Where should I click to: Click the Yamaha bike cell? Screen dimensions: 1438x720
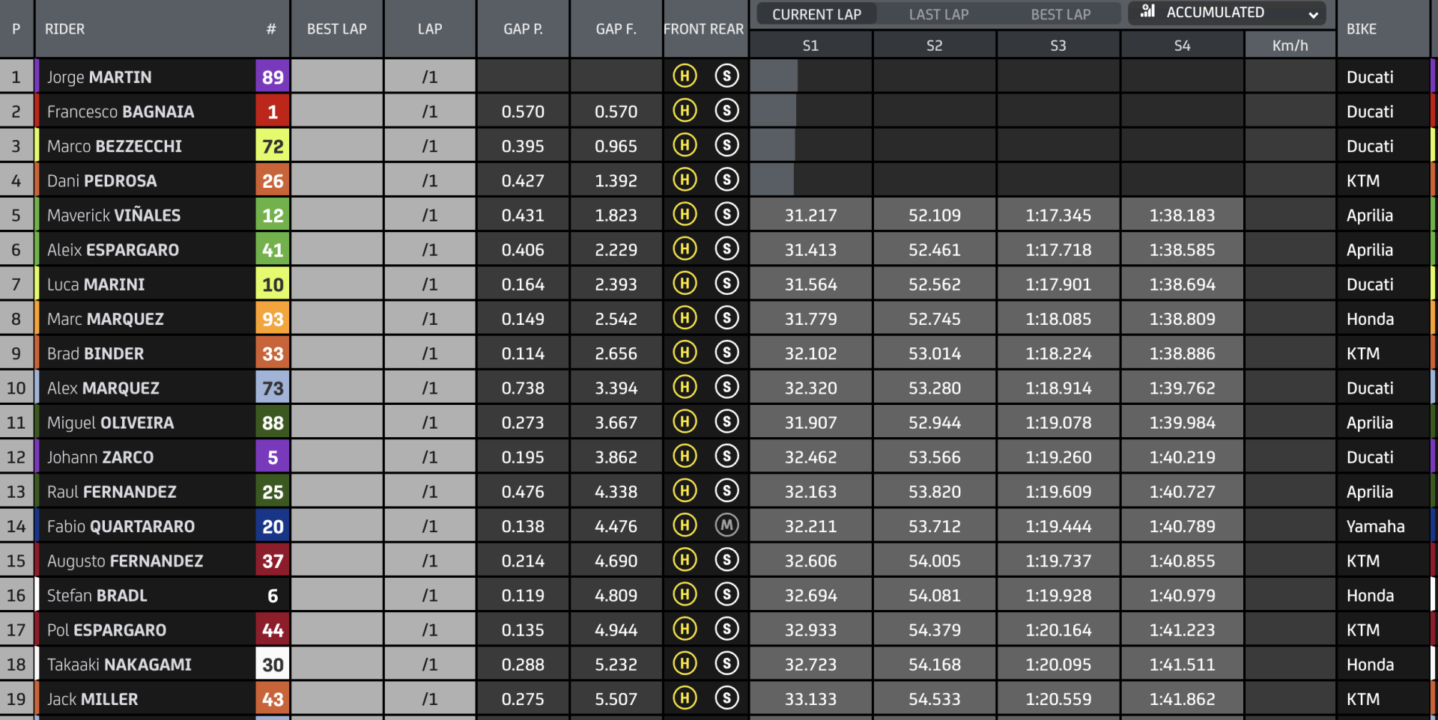pos(1375,526)
